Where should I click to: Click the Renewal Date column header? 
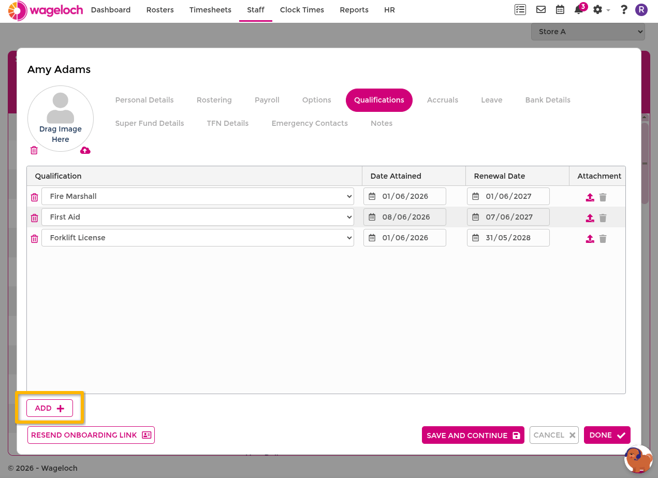[518, 176]
